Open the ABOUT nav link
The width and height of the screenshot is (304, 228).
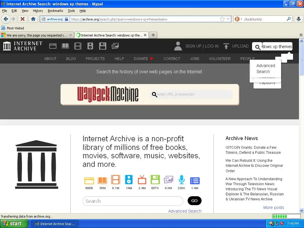tap(50, 58)
